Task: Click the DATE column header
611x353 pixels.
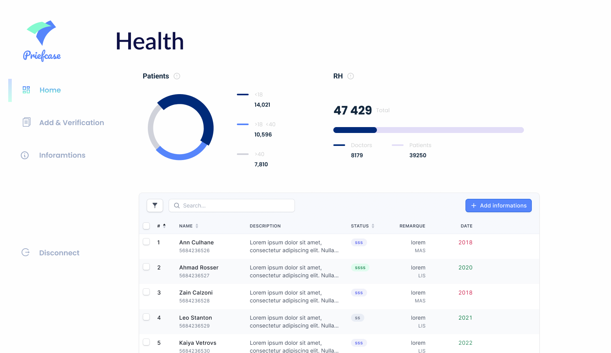Action: click(466, 226)
